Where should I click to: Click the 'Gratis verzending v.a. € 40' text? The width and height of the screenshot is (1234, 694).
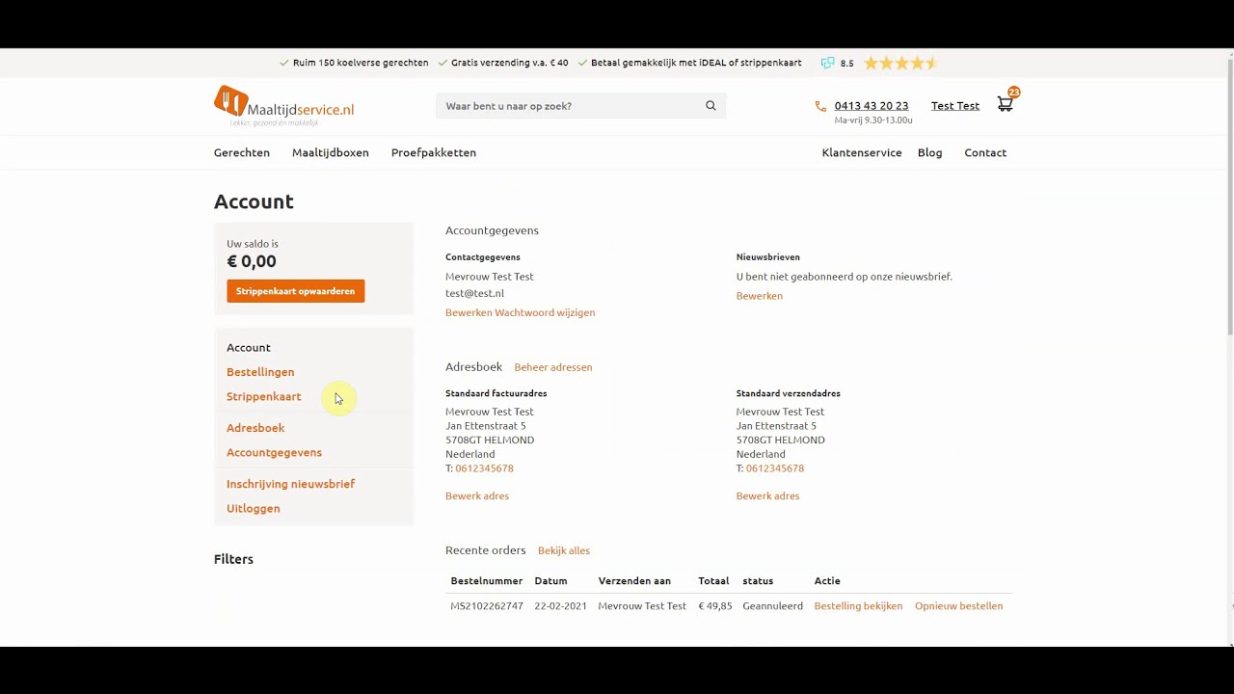pyautogui.click(x=510, y=63)
